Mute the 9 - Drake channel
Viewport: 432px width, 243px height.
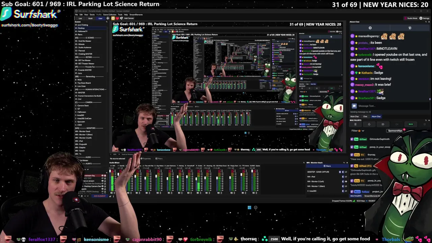[198, 193]
